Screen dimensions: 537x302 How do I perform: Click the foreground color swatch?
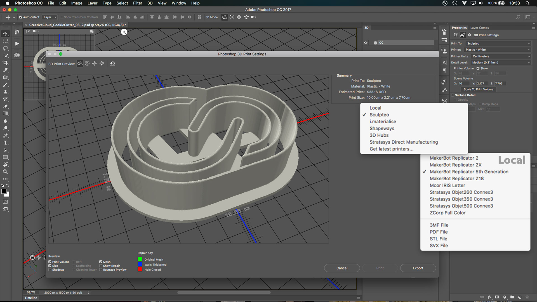pos(4,191)
